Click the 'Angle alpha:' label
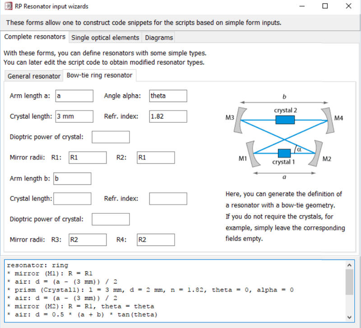 coord(122,96)
